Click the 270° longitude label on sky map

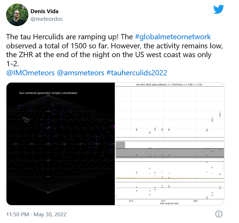[x=48, y=144]
